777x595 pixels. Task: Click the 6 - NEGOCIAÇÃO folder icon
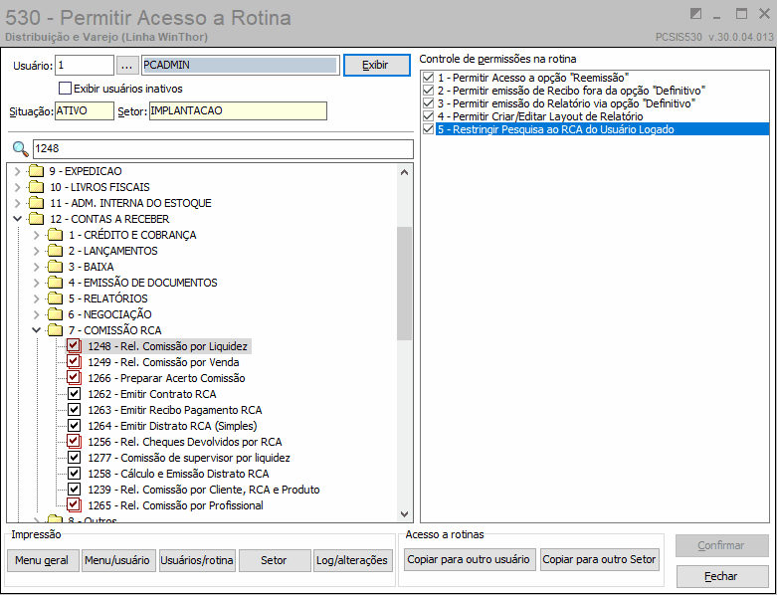[x=55, y=314]
